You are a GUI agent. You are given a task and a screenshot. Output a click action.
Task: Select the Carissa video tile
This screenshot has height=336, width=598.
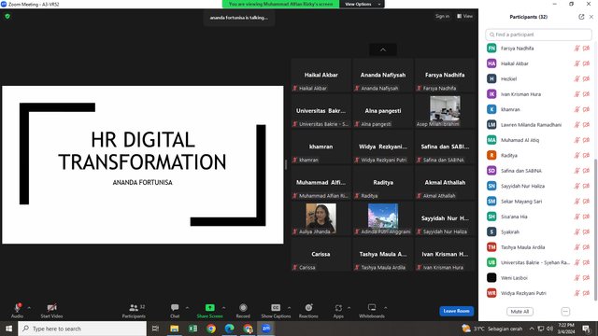point(320,254)
